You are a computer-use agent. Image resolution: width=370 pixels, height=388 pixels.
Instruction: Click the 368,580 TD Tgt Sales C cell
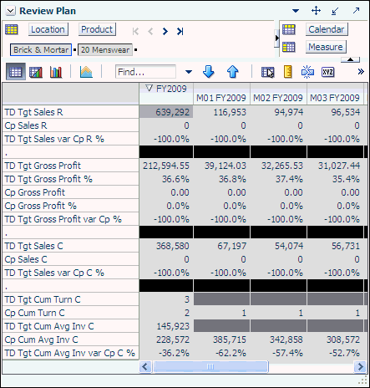pos(166,246)
